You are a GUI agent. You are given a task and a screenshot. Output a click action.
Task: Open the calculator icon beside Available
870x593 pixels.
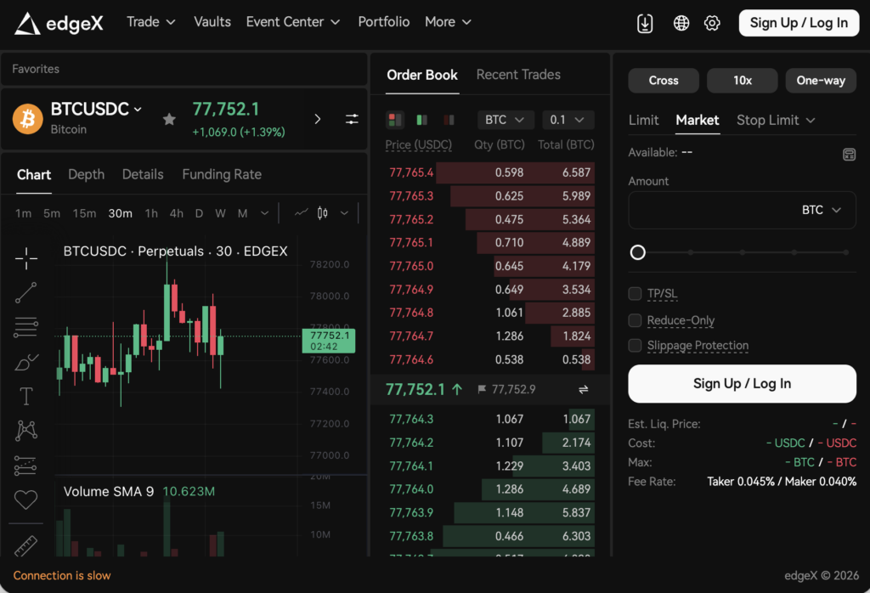coord(849,155)
